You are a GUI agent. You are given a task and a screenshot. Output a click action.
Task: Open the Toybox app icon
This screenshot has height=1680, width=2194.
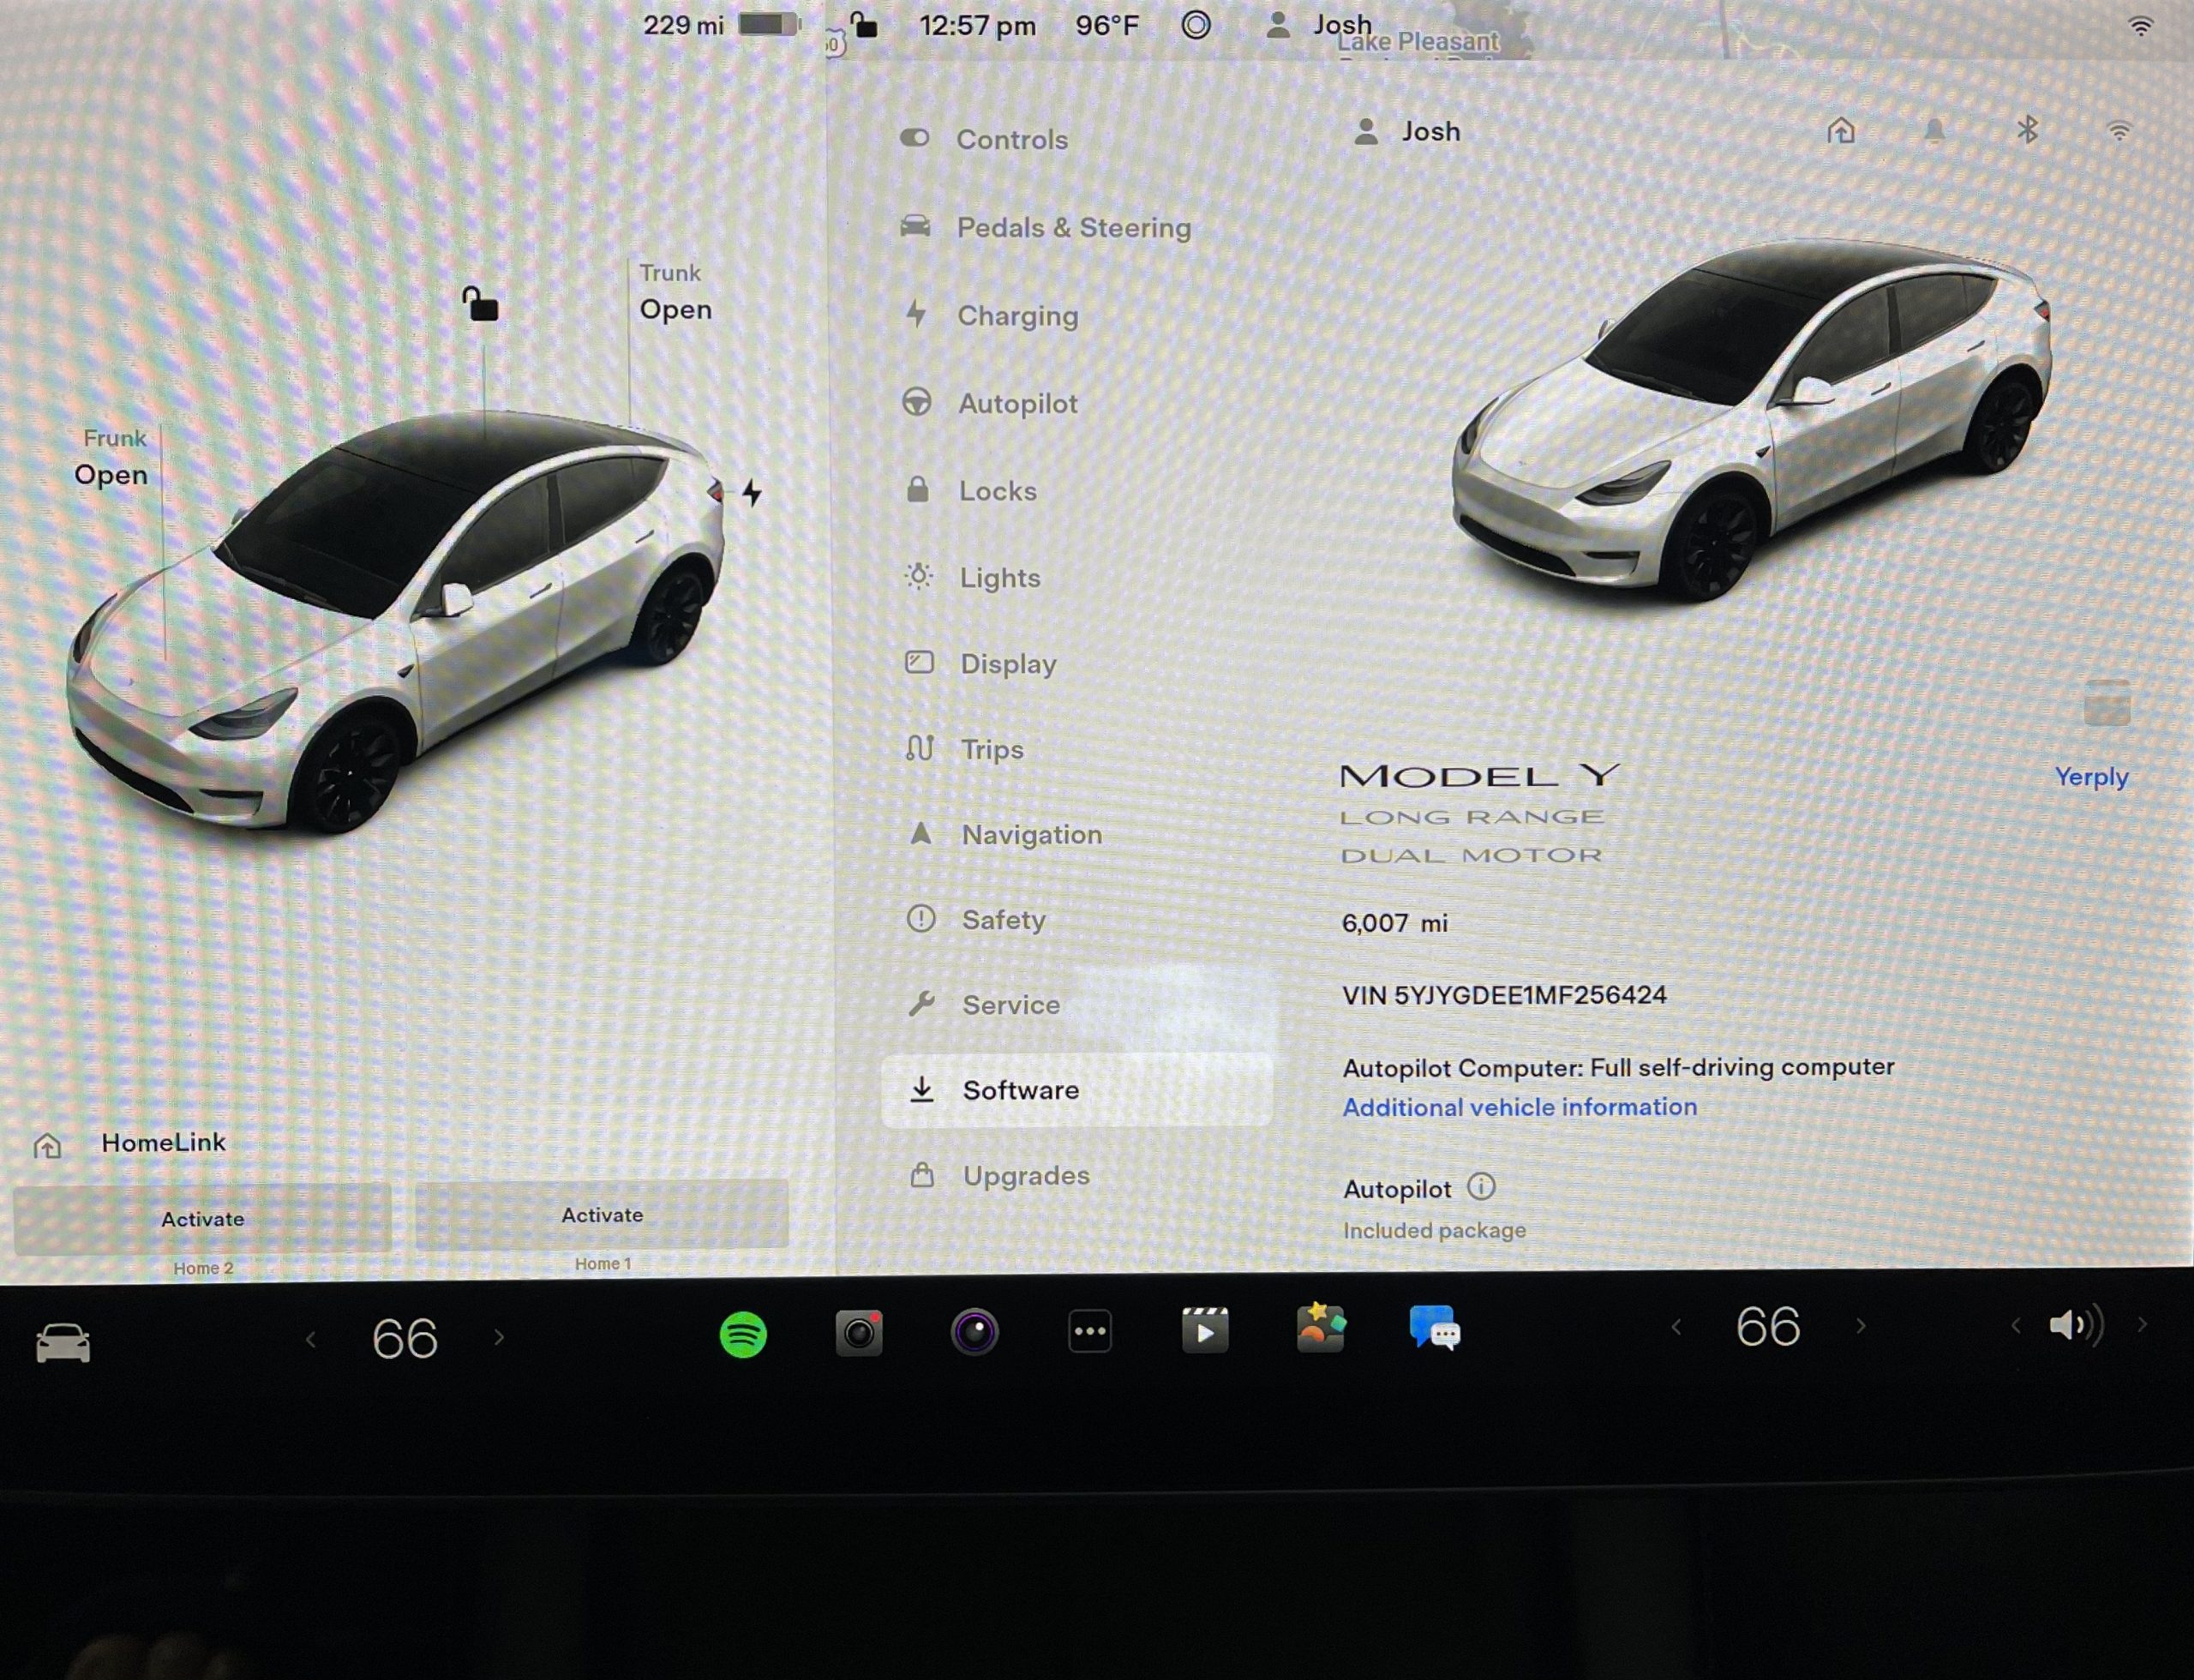point(1320,1329)
